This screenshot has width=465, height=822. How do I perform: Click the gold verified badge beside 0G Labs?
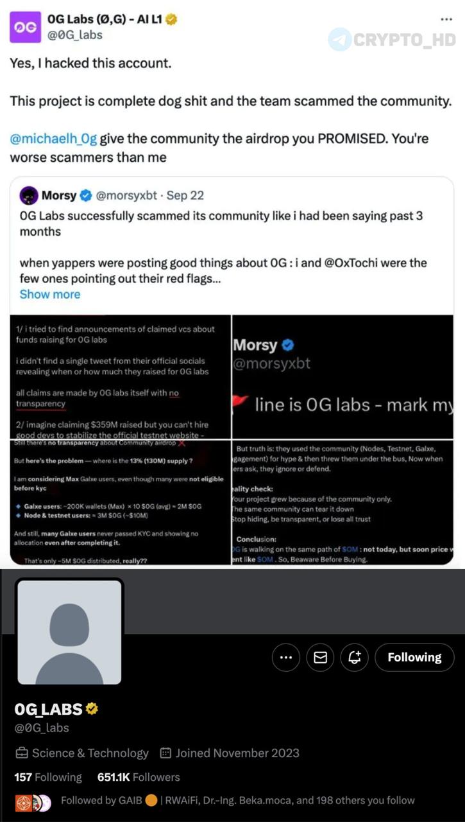171,20
